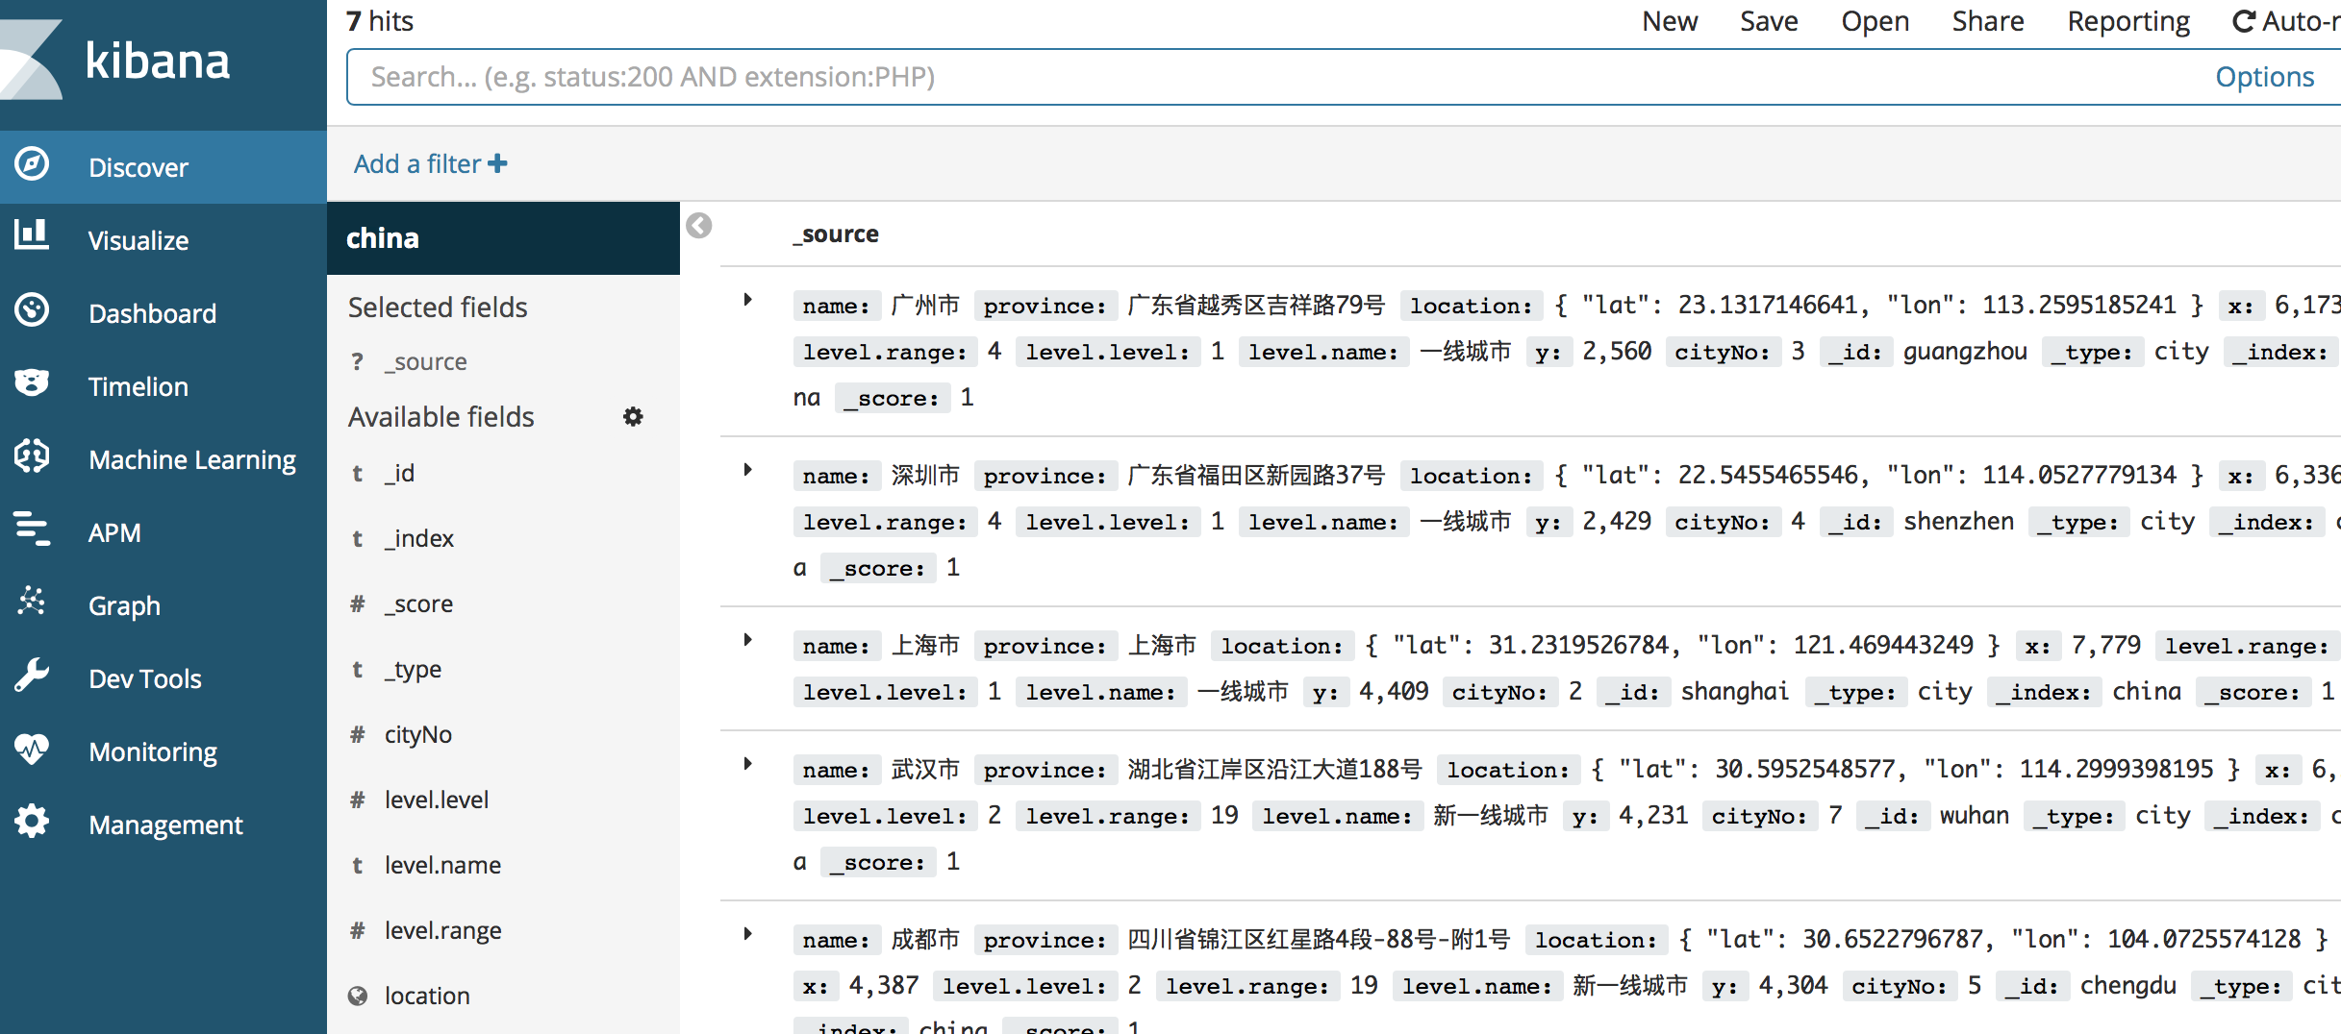Click the level.name string type icon
This screenshot has width=2341, height=1034.
358,865
